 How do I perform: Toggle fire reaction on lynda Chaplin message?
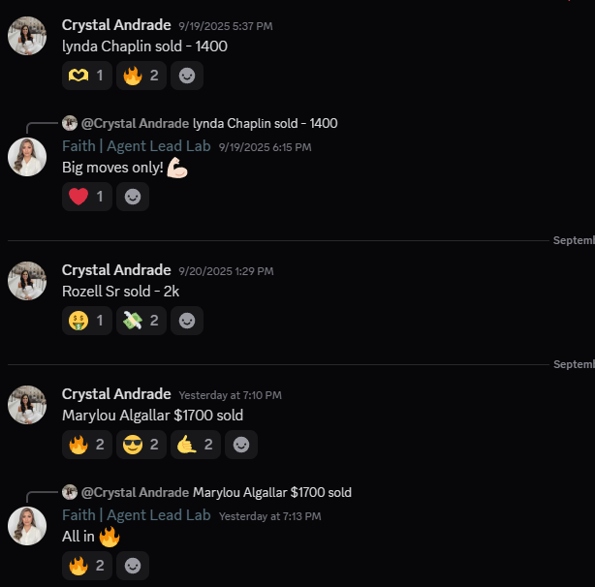(x=141, y=76)
